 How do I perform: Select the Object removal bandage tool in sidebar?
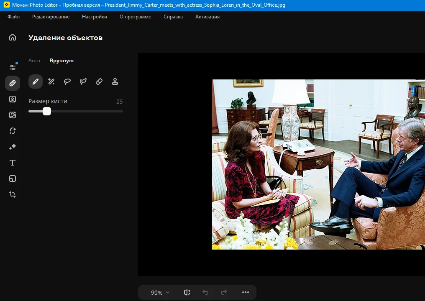[x=13, y=83]
